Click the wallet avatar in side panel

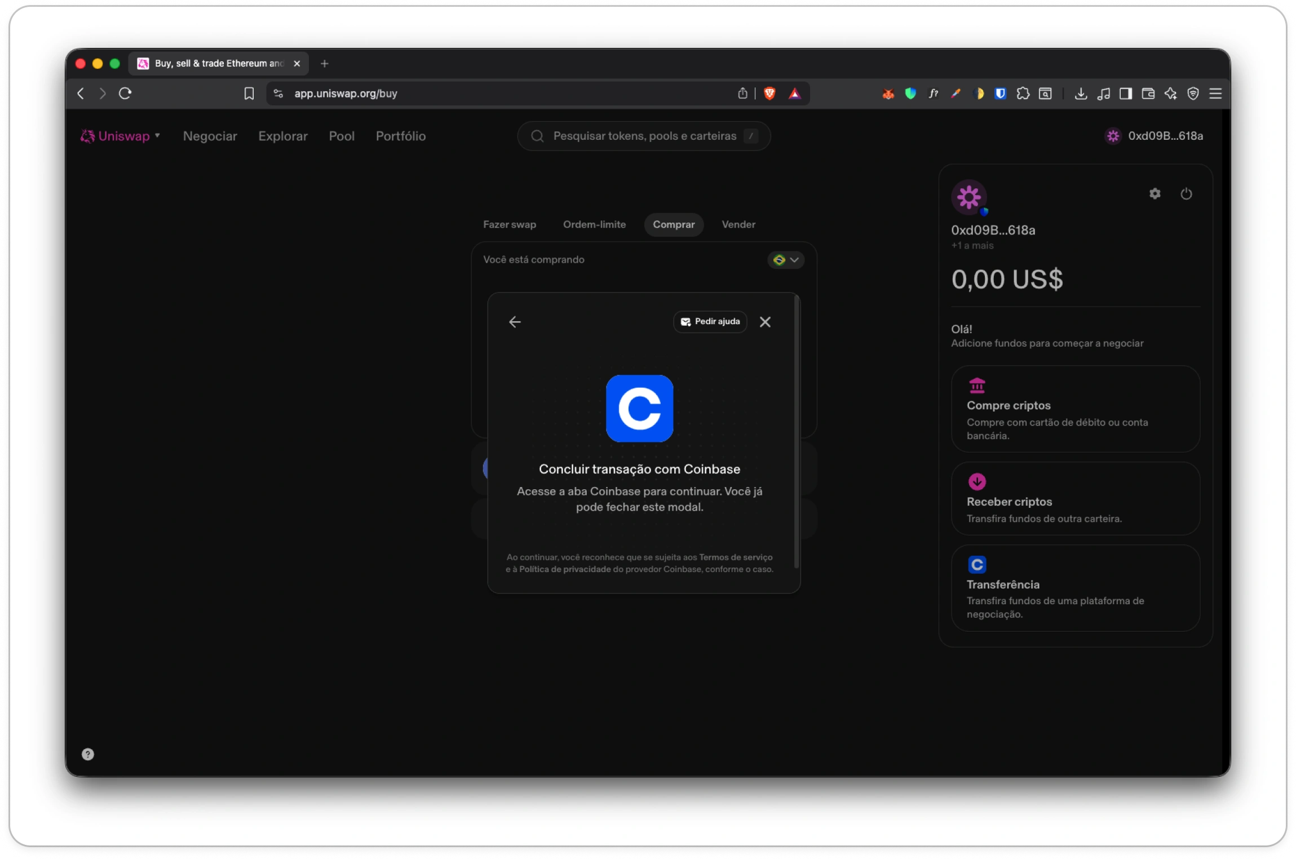[969, 197]
